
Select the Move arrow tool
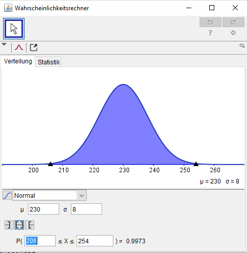tap(14, 29)
